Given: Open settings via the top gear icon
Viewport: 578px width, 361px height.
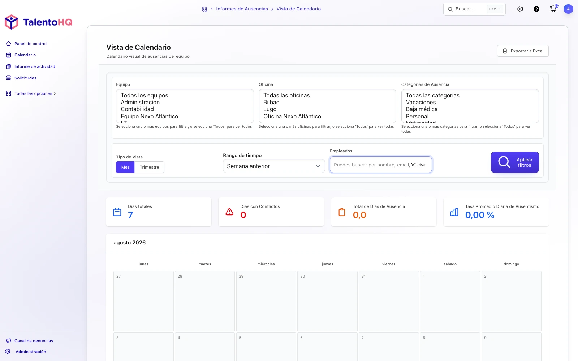Looking at the screenshot, I should (520, 9).
